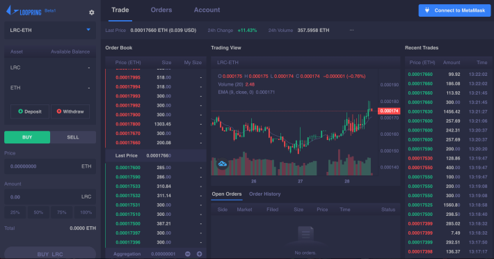Image resolution: width=494 pixels, height=259 pixels.
Task: Choose 25% amount preset
Action: pos(15,212)
